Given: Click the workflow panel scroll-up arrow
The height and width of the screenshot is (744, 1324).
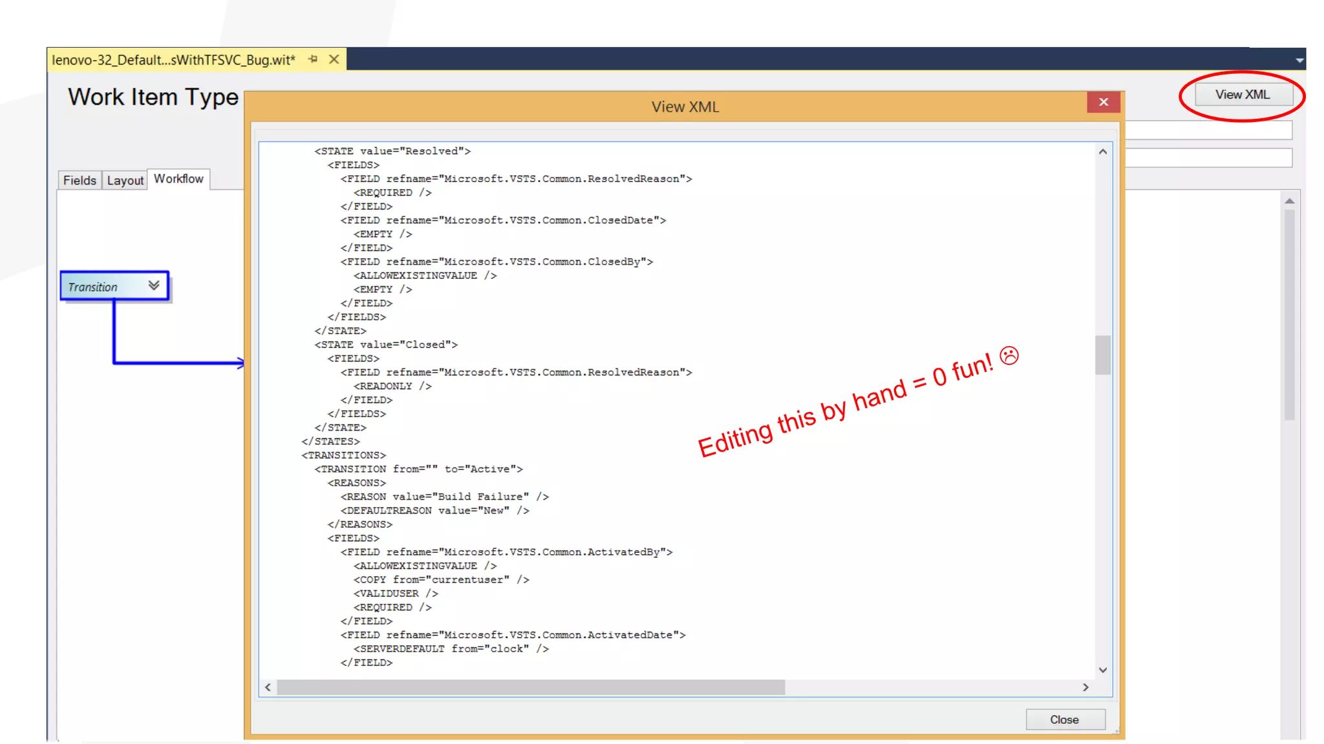Looking at the screenshot, I should (1290, 201).
